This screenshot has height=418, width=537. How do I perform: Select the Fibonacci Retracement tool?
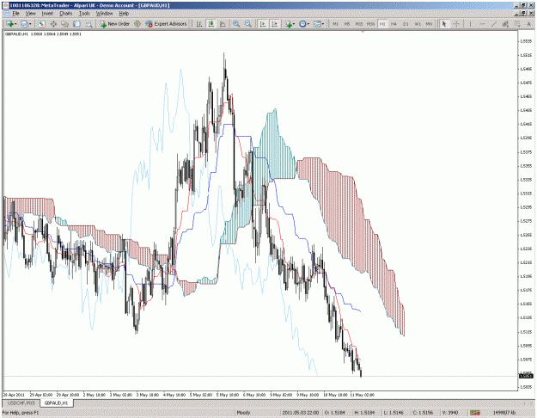(517, 24)
